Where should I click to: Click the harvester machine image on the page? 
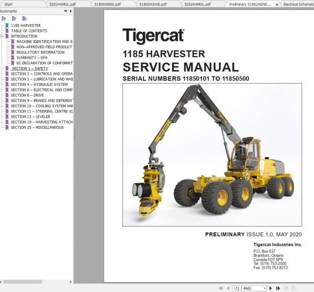[212, 154]
